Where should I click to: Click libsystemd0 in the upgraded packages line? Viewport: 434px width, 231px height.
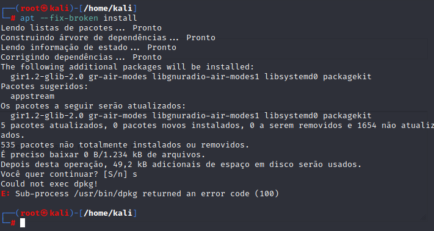tap(291, 116)
